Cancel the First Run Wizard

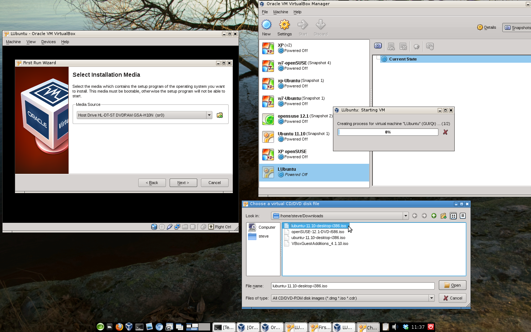215,183
